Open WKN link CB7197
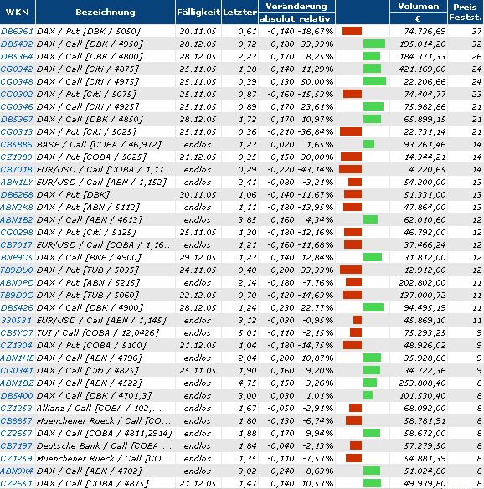Screen dimensions: 484x489 (17, 446)
